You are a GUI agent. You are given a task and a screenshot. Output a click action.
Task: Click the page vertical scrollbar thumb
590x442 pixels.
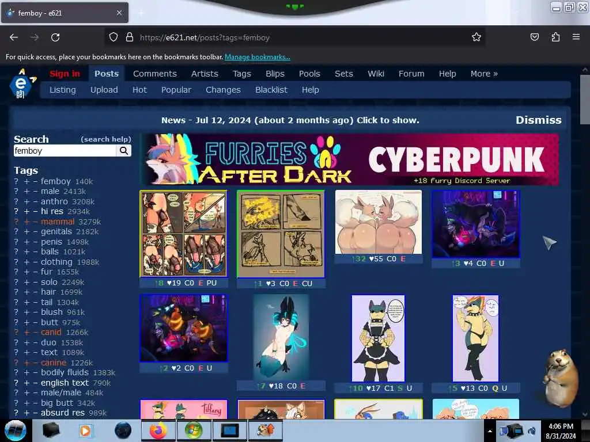point(585,99)
